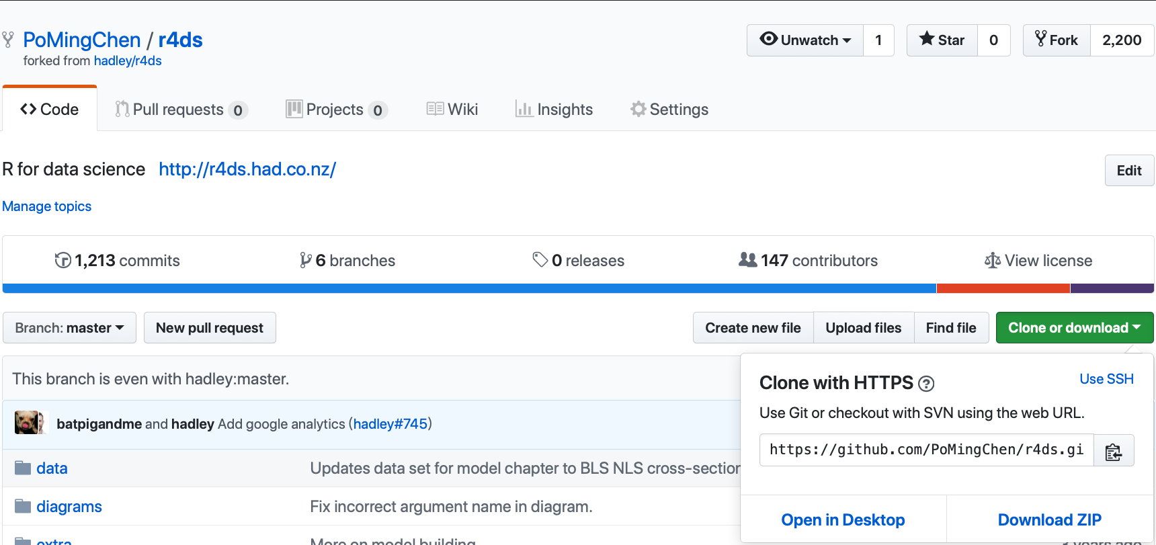Image resolution: width=1156 pixels, height=545 pixels.
Task: Open the Branch: master dropdown
Action: [69, 328]
